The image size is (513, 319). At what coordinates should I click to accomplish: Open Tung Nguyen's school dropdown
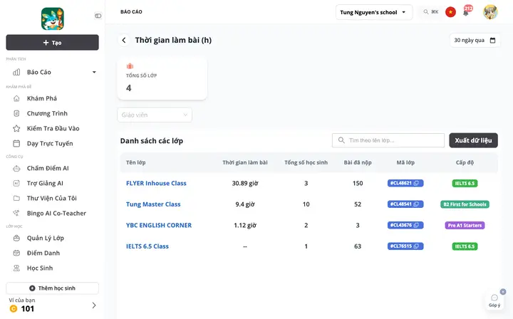point(374,12)
